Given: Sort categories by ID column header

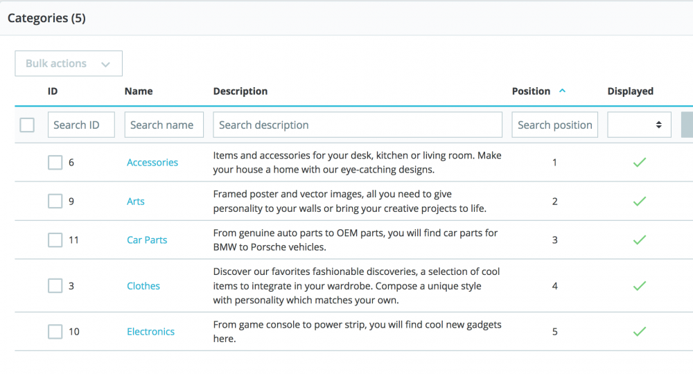Looking at the screenshot, I should tap(53, 91).
